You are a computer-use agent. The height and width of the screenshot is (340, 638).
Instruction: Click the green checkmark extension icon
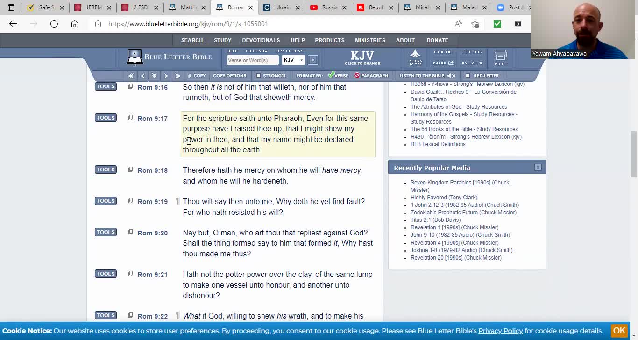pos(497,24)
